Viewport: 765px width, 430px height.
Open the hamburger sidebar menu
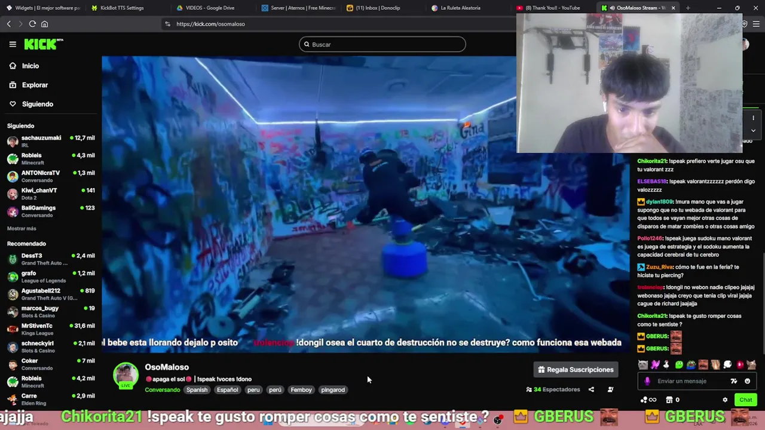(x=13, y=44)
